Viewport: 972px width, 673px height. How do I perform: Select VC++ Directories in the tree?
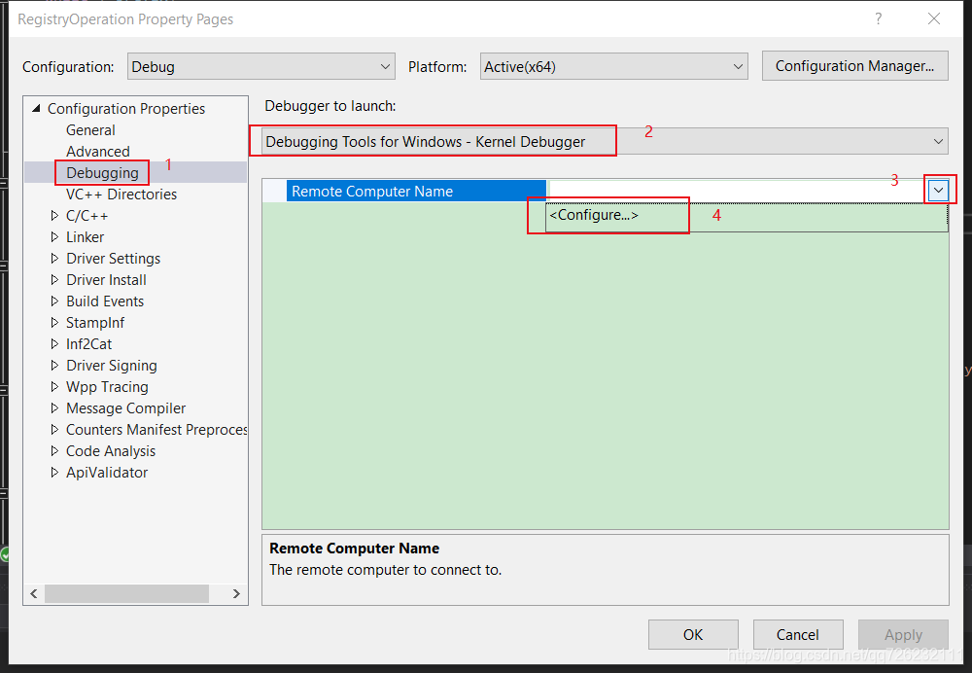tap(121, 195)
